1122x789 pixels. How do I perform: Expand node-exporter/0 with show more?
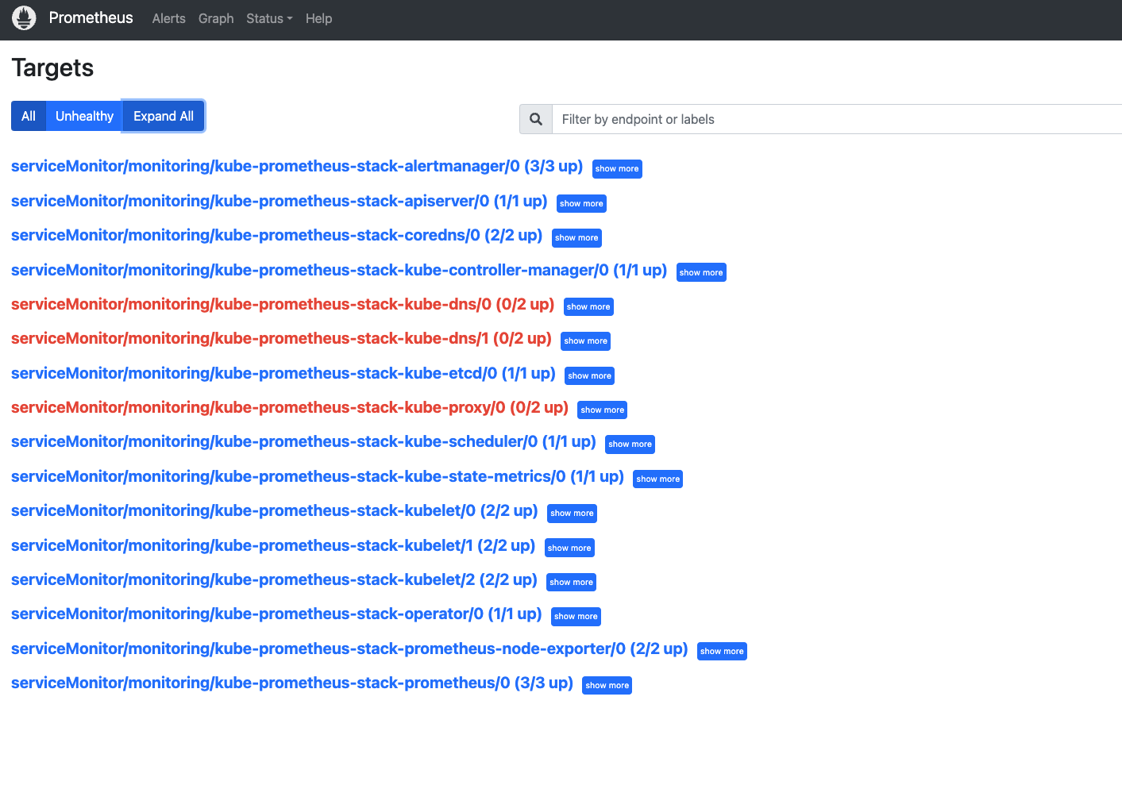tap(722, 652)
